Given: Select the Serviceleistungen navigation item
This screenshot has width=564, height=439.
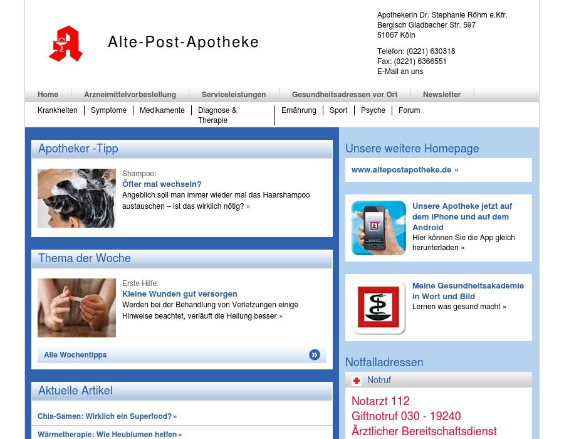Looking at the screenshot, I should pyautogui.click(x=234, y=95).
